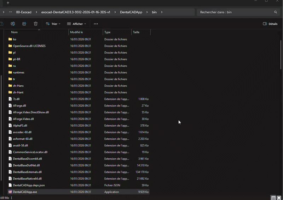Select the DentalCADApp.exe application icon
Viewport: 283px width, 200px height.
(x=10, y=192)
